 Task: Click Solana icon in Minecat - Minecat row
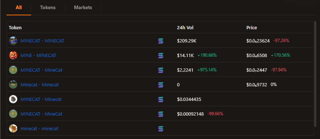click(161, 85)
